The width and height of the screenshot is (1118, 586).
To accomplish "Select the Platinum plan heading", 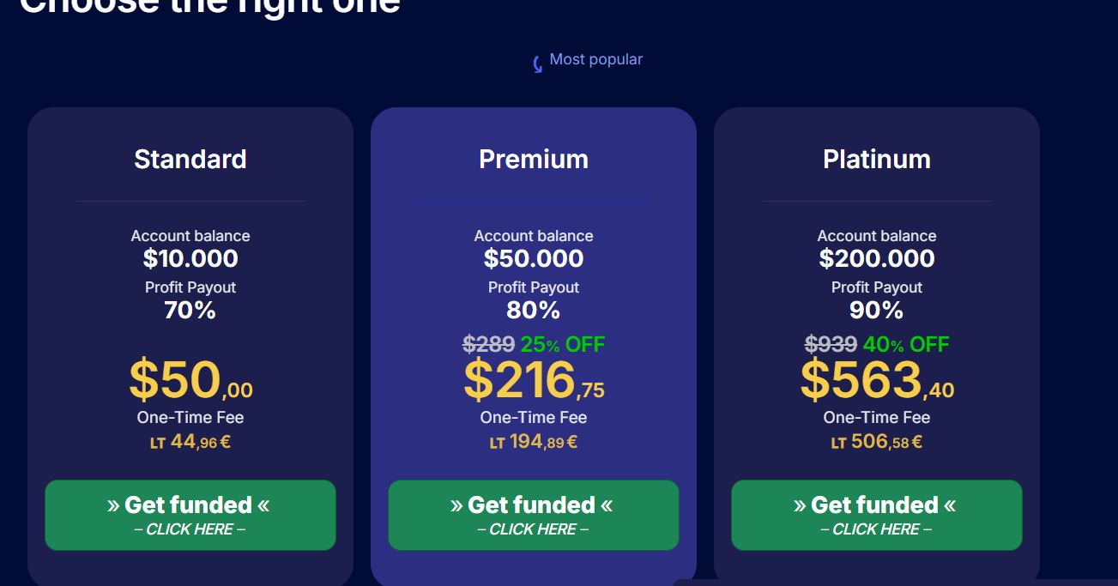I will pyautogui.click(x=877, y=159).
